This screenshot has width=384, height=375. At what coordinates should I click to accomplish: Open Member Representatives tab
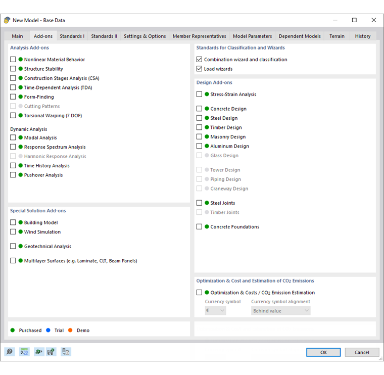pyautogui.click(x=200, y=36)
